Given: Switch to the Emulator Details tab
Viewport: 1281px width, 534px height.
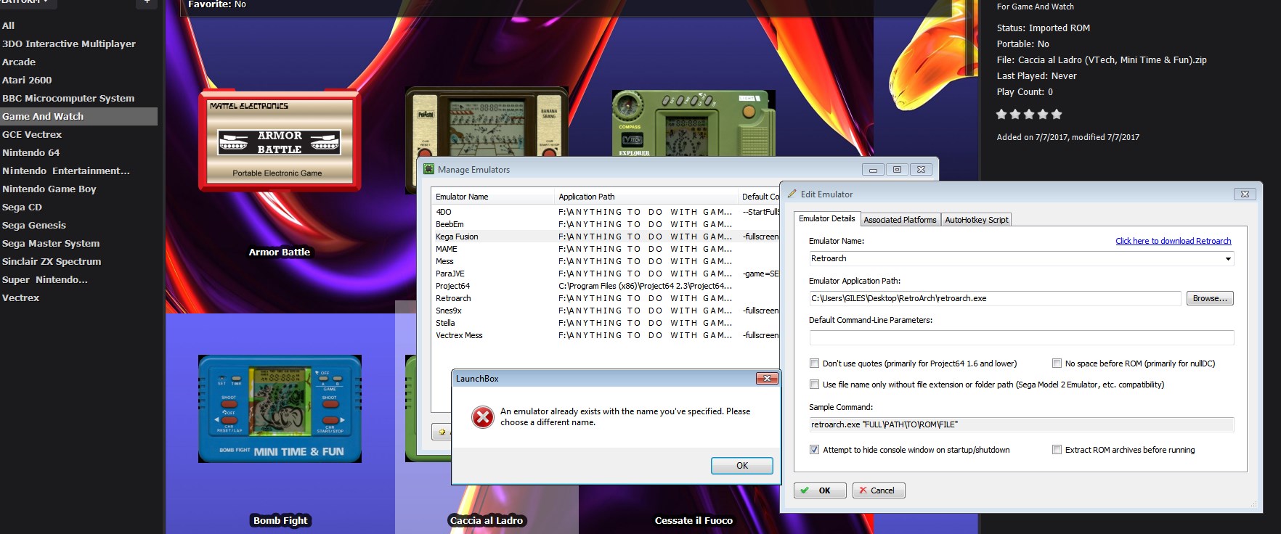Looking at the screenshot, I should point(827,218).
